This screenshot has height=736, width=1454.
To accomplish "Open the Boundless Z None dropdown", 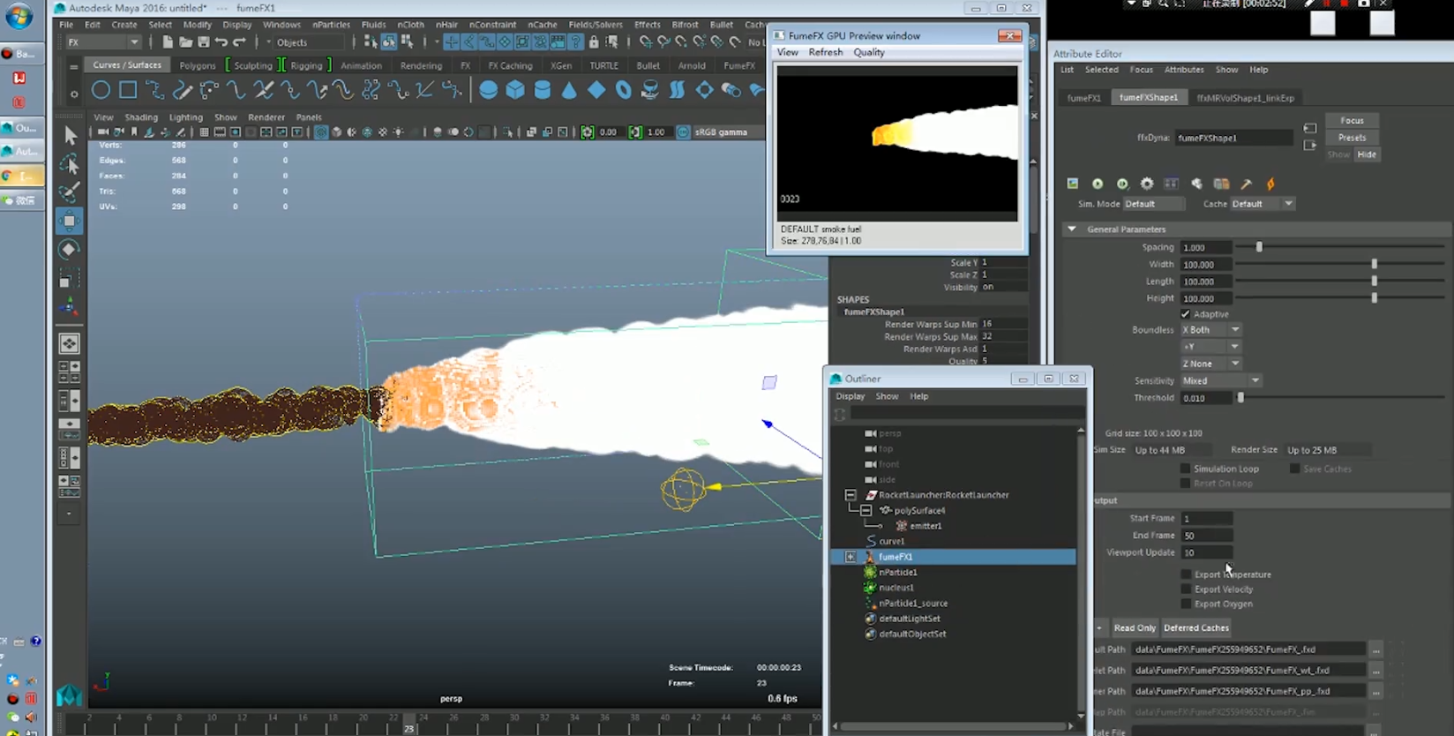I will click(1210, 364).
